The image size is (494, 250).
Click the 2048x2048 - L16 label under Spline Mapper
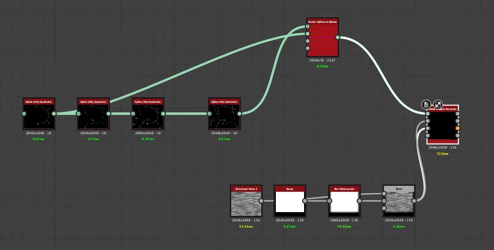point(442,148)
